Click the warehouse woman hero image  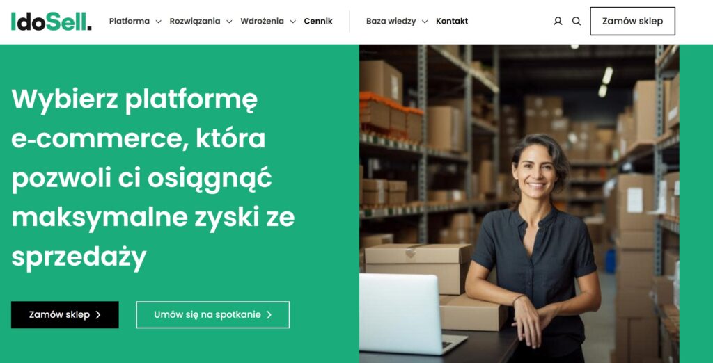[519, 204]
